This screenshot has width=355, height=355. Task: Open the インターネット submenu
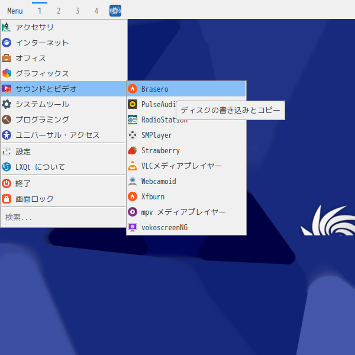point(63,43)
